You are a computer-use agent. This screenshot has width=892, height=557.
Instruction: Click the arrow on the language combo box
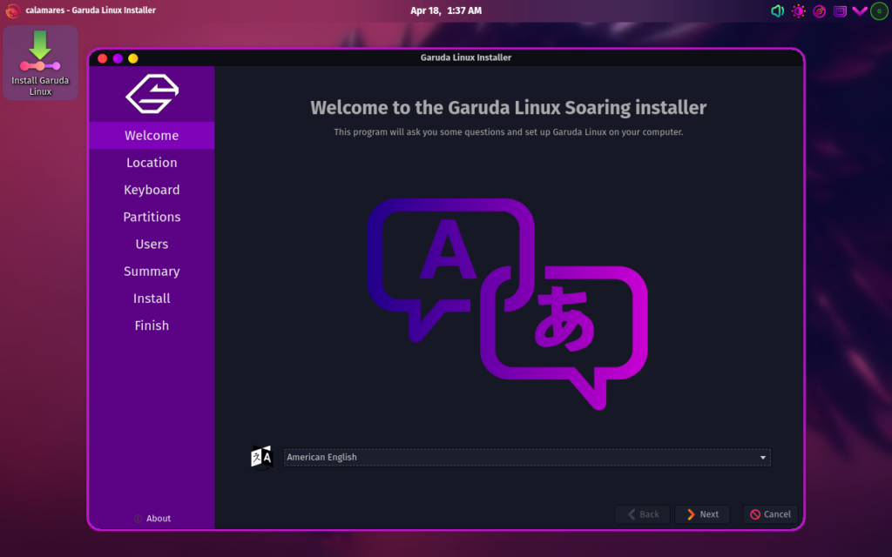[763, 457]
